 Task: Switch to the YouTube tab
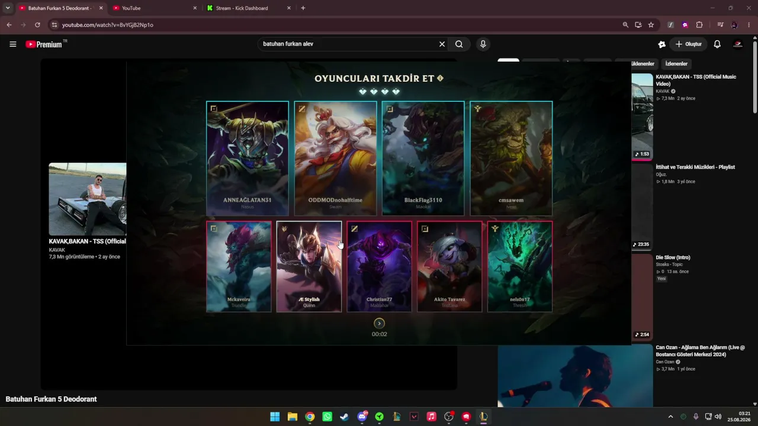[x=155, y=8]
